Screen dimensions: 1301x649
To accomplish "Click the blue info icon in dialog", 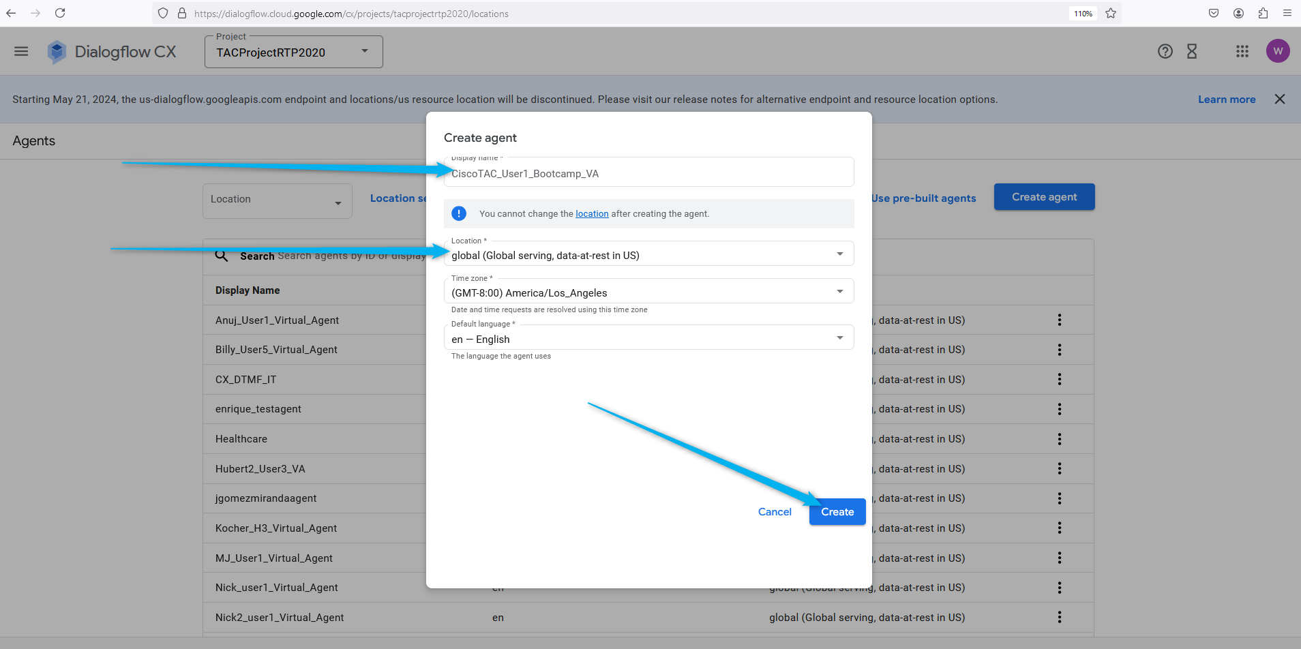I will coord(459,213).
